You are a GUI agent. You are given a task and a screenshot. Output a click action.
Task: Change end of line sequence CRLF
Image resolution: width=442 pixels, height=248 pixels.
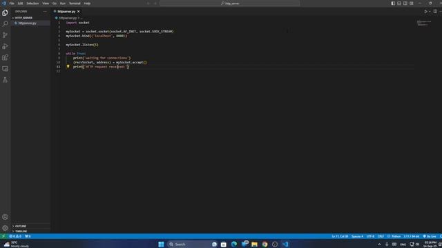[381, 236]
